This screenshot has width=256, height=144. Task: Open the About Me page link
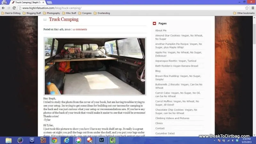coord(161,30)
